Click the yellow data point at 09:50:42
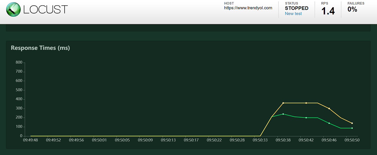The width and height of the screenshot is (377, 155). coord(306,103)
